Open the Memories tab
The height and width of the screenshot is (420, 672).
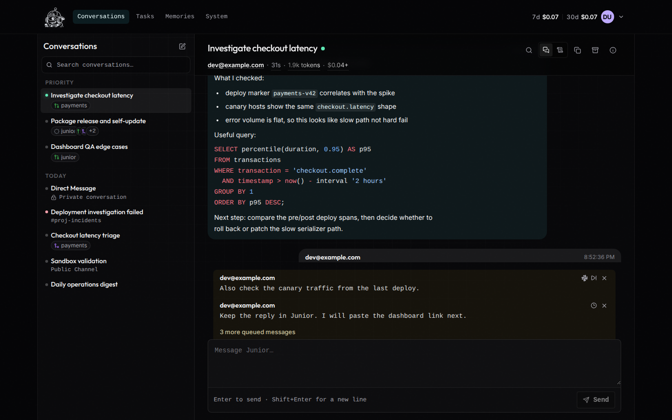coord(180,16)
